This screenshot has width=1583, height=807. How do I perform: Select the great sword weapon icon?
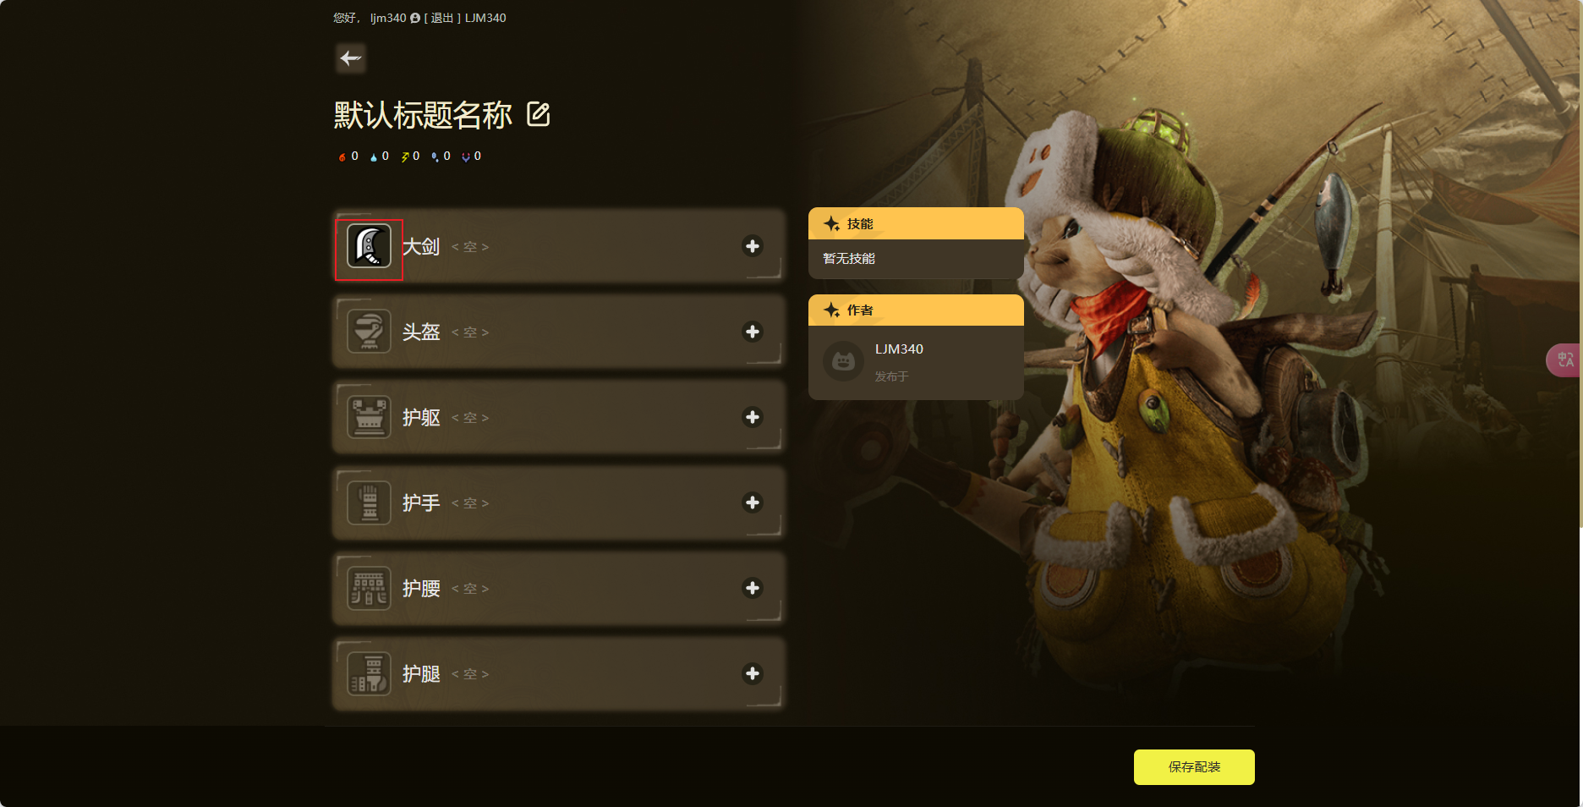tap(370, 246)
